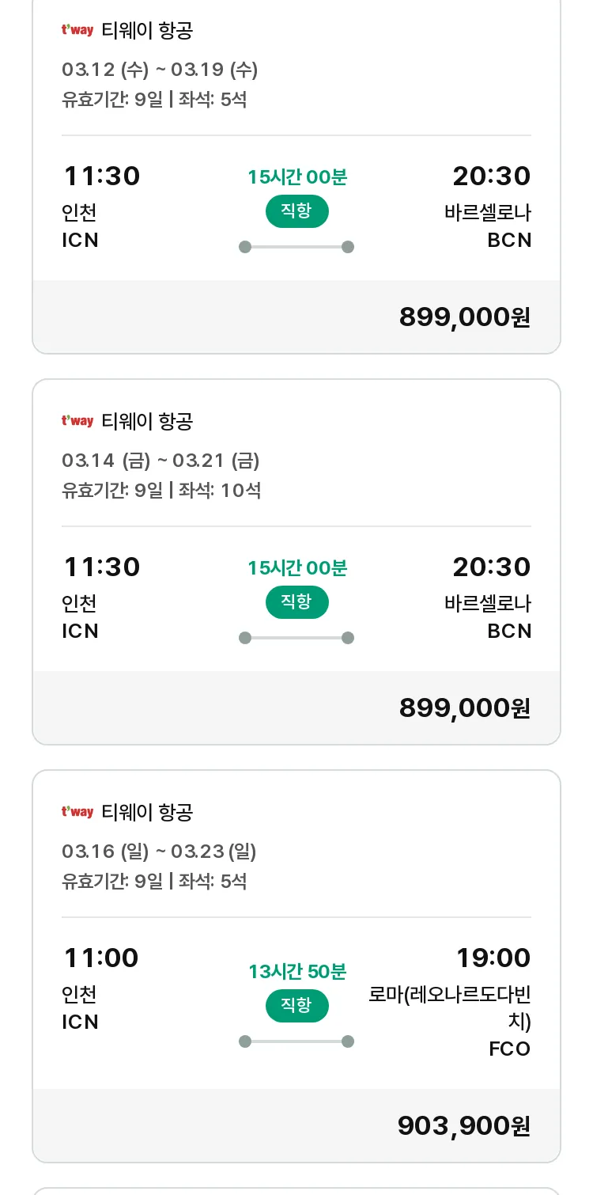Click the 19:00 arrival time
Viewport: 593px width, 1195px height.
493,958
